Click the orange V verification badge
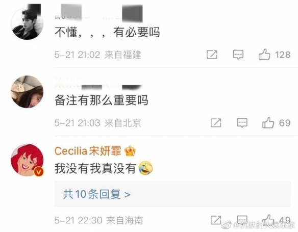Screen dimensions: 298x232 (39, 172)
